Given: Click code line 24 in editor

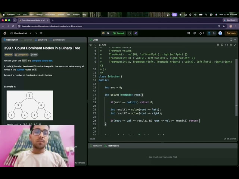Looking at the screenshot, I should point(154,121).
